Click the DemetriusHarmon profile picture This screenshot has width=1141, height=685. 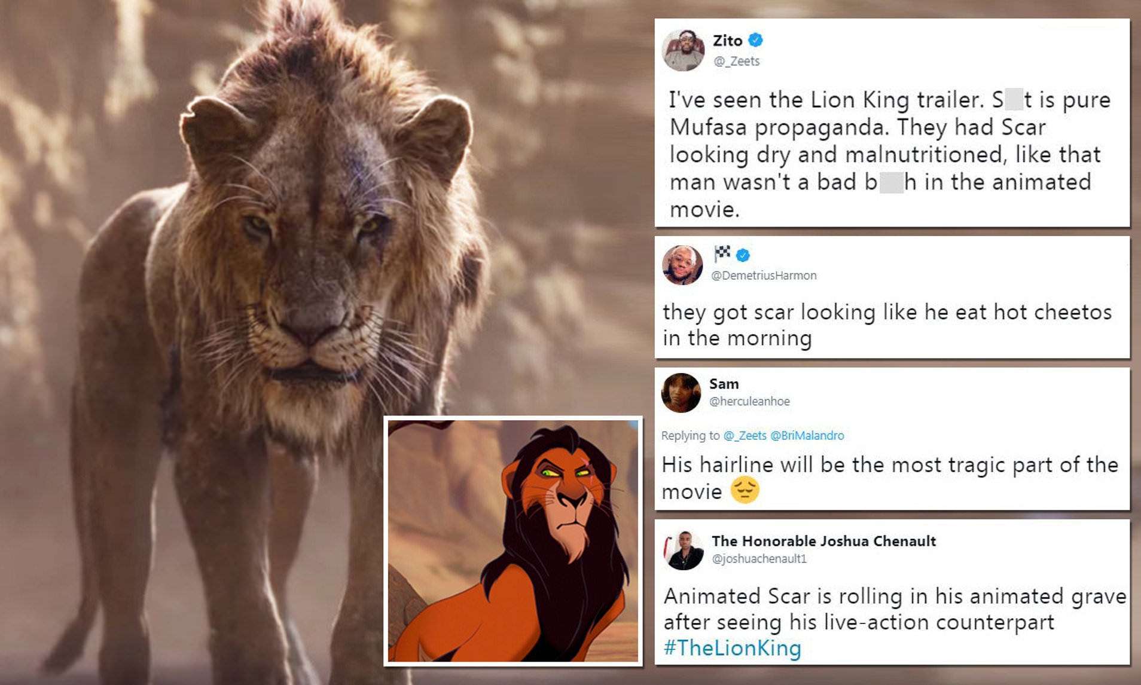click(682, 265)
